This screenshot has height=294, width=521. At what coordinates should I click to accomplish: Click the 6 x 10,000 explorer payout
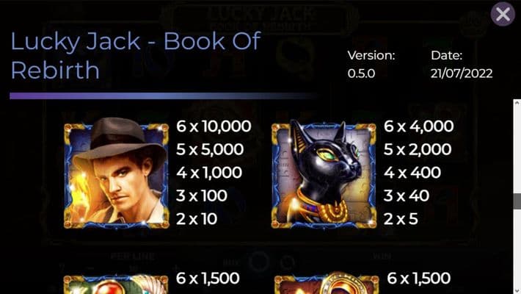pyautogui.click(x=214, y=126)
